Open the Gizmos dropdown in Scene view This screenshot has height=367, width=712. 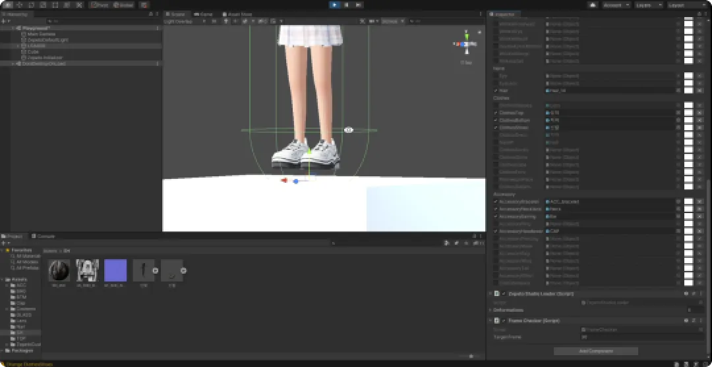point(392,21)
